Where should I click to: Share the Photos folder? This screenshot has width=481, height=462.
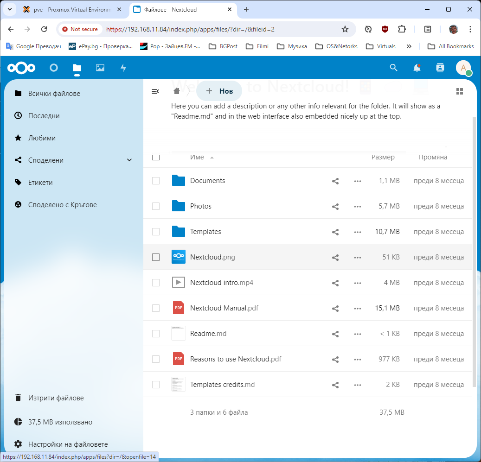(335, 207)
